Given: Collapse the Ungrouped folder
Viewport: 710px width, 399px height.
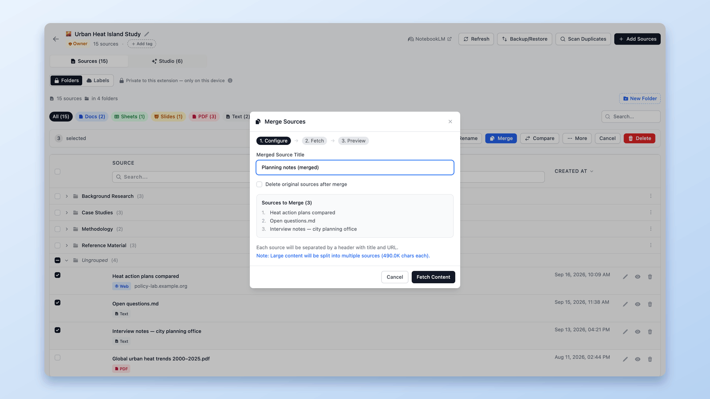Looking at the screenshot, I should pyautogui.click(x=67, y=260).
